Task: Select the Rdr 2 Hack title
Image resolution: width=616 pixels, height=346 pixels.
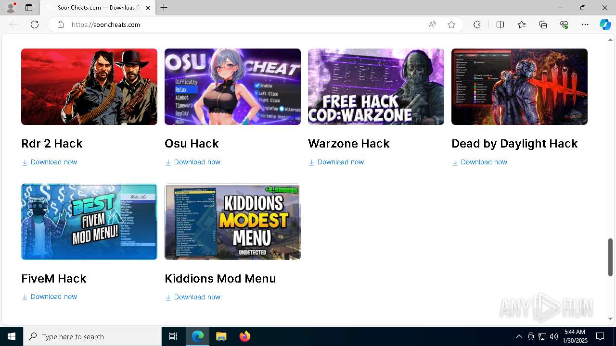Action: 52,144
